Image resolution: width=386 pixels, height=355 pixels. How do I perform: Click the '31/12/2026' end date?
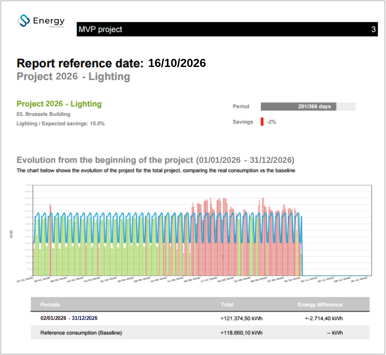click(x=84, y=318)
